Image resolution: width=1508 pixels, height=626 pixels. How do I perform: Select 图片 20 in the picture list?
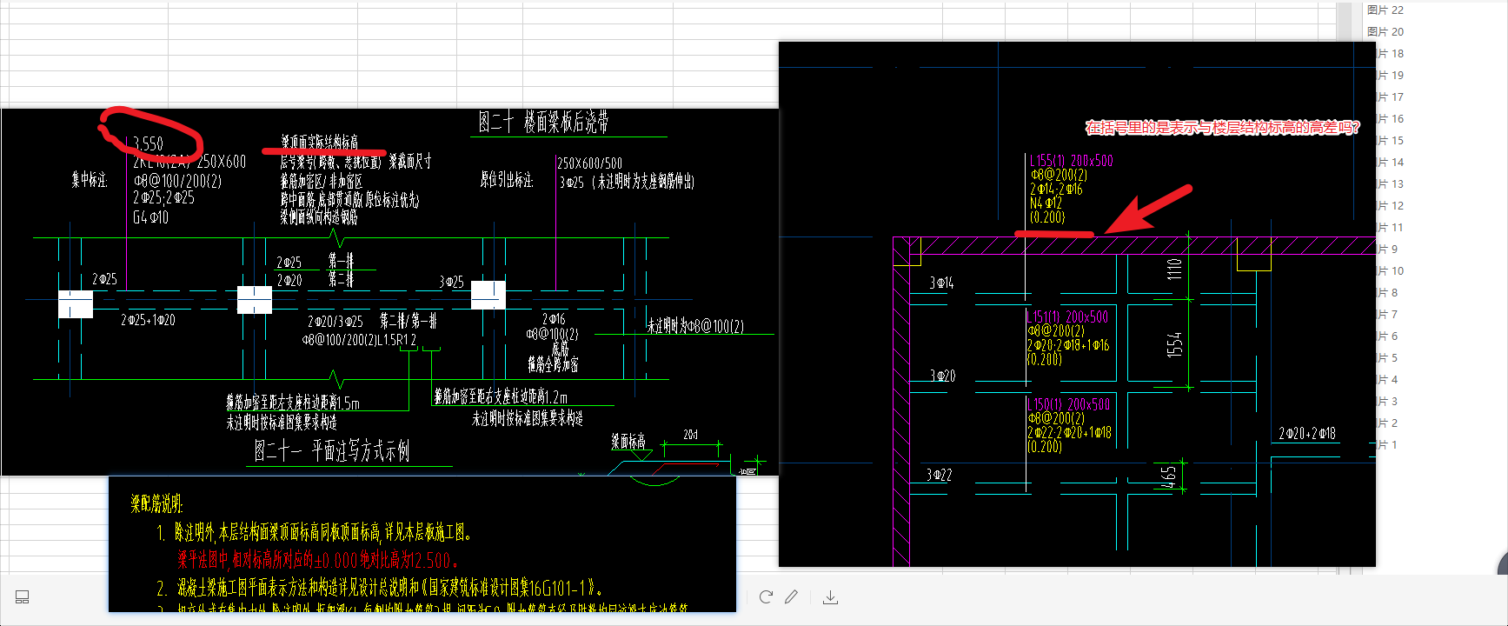pos(1385,31)
